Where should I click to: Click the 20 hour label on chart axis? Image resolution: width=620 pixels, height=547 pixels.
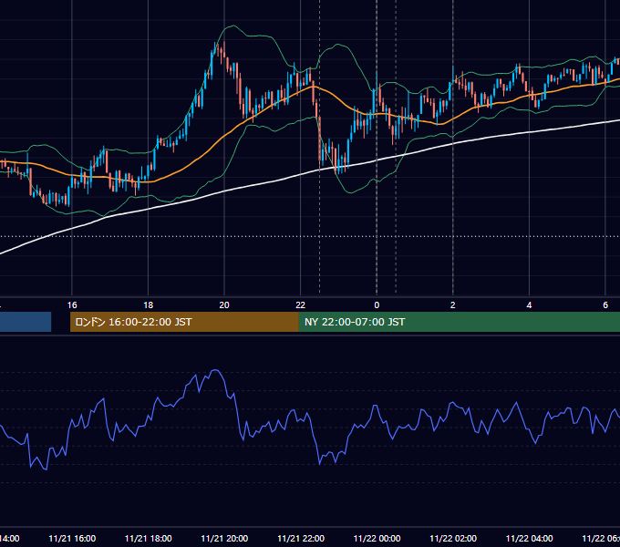coord(224,305)
